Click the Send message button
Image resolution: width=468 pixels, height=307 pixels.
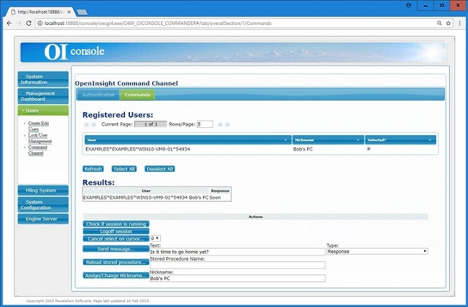point(116,249)
